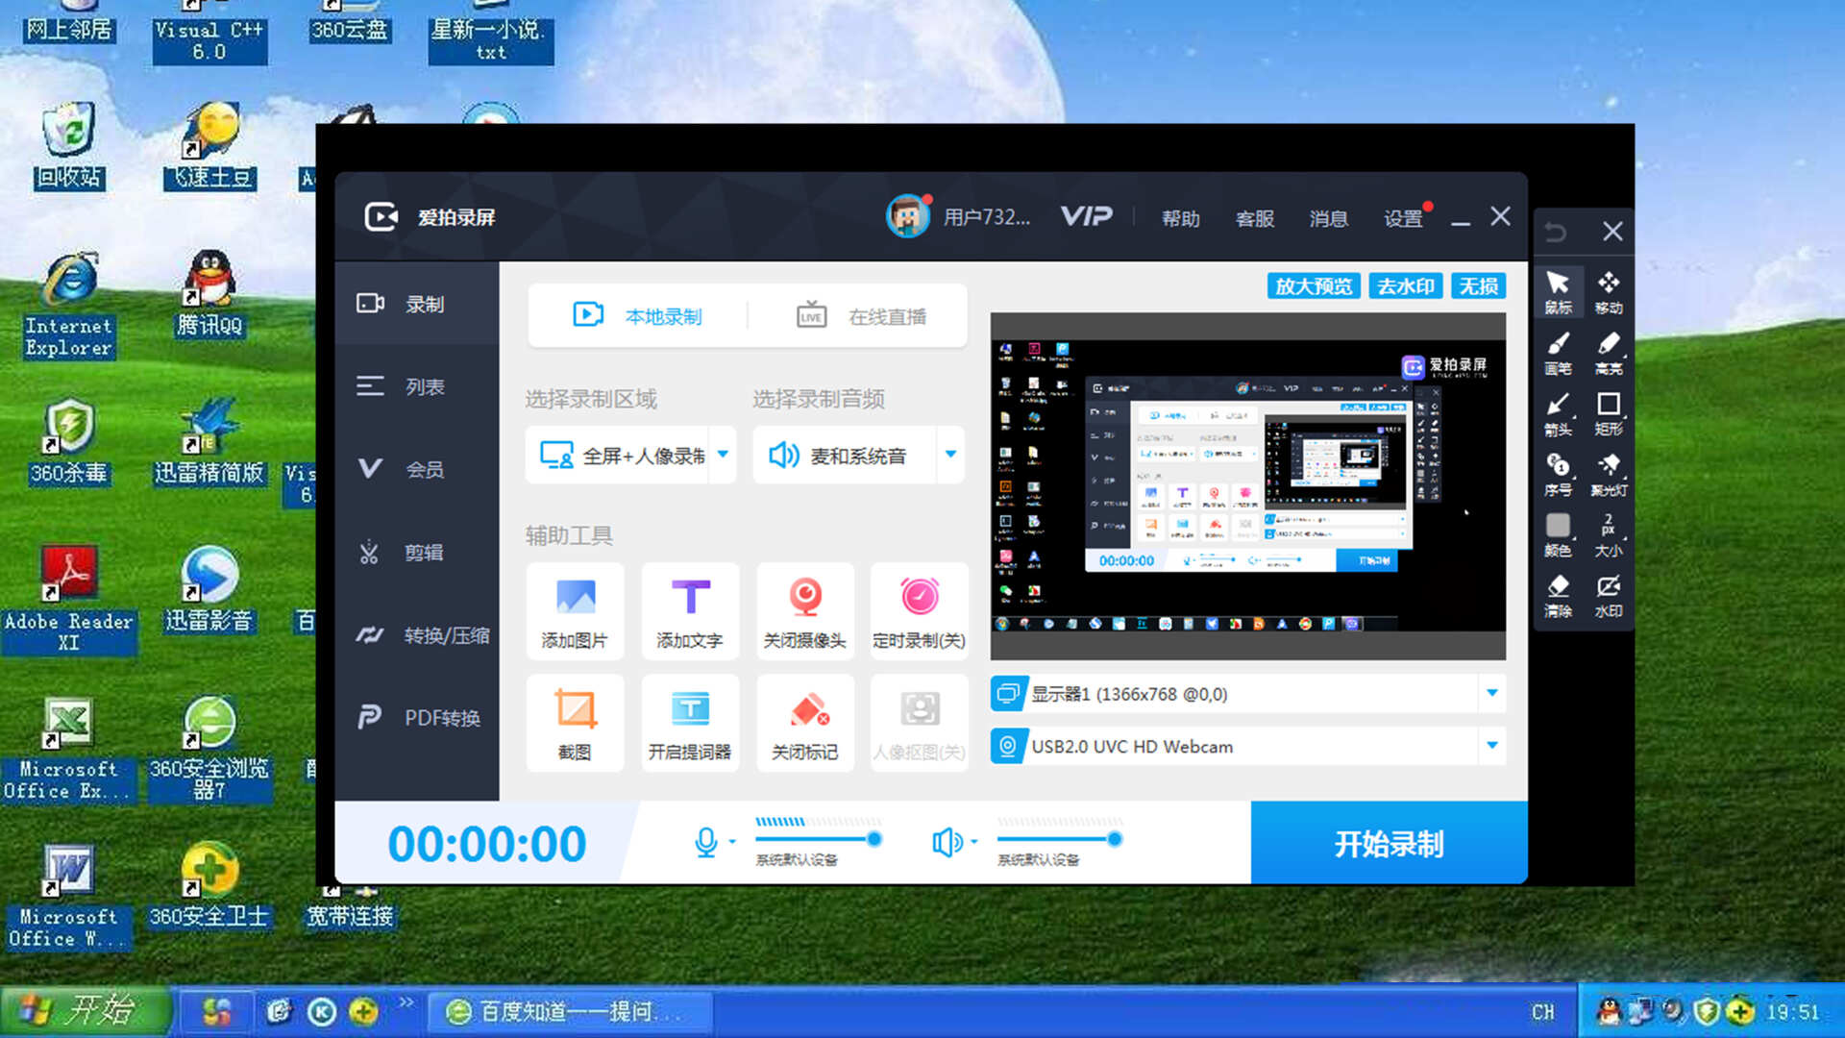Click the 00:00:00 recording timer
Screen dimensions: 1845x1038
coord(486,844)
